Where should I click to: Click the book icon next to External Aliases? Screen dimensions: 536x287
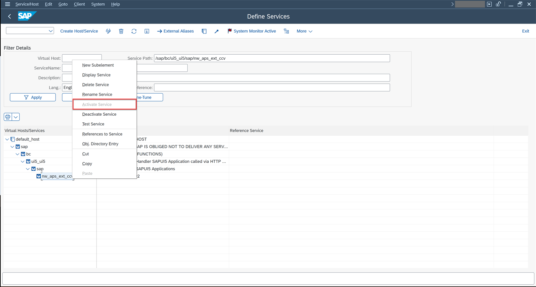click(x=204, y=31)
